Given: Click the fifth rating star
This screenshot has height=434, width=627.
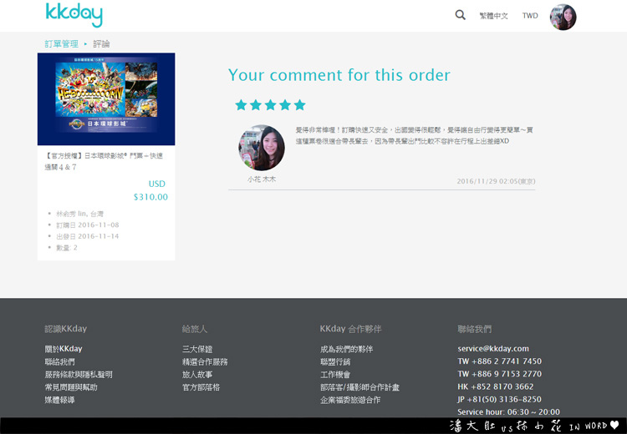Looking at the screenshot, I should coord(299,105).
